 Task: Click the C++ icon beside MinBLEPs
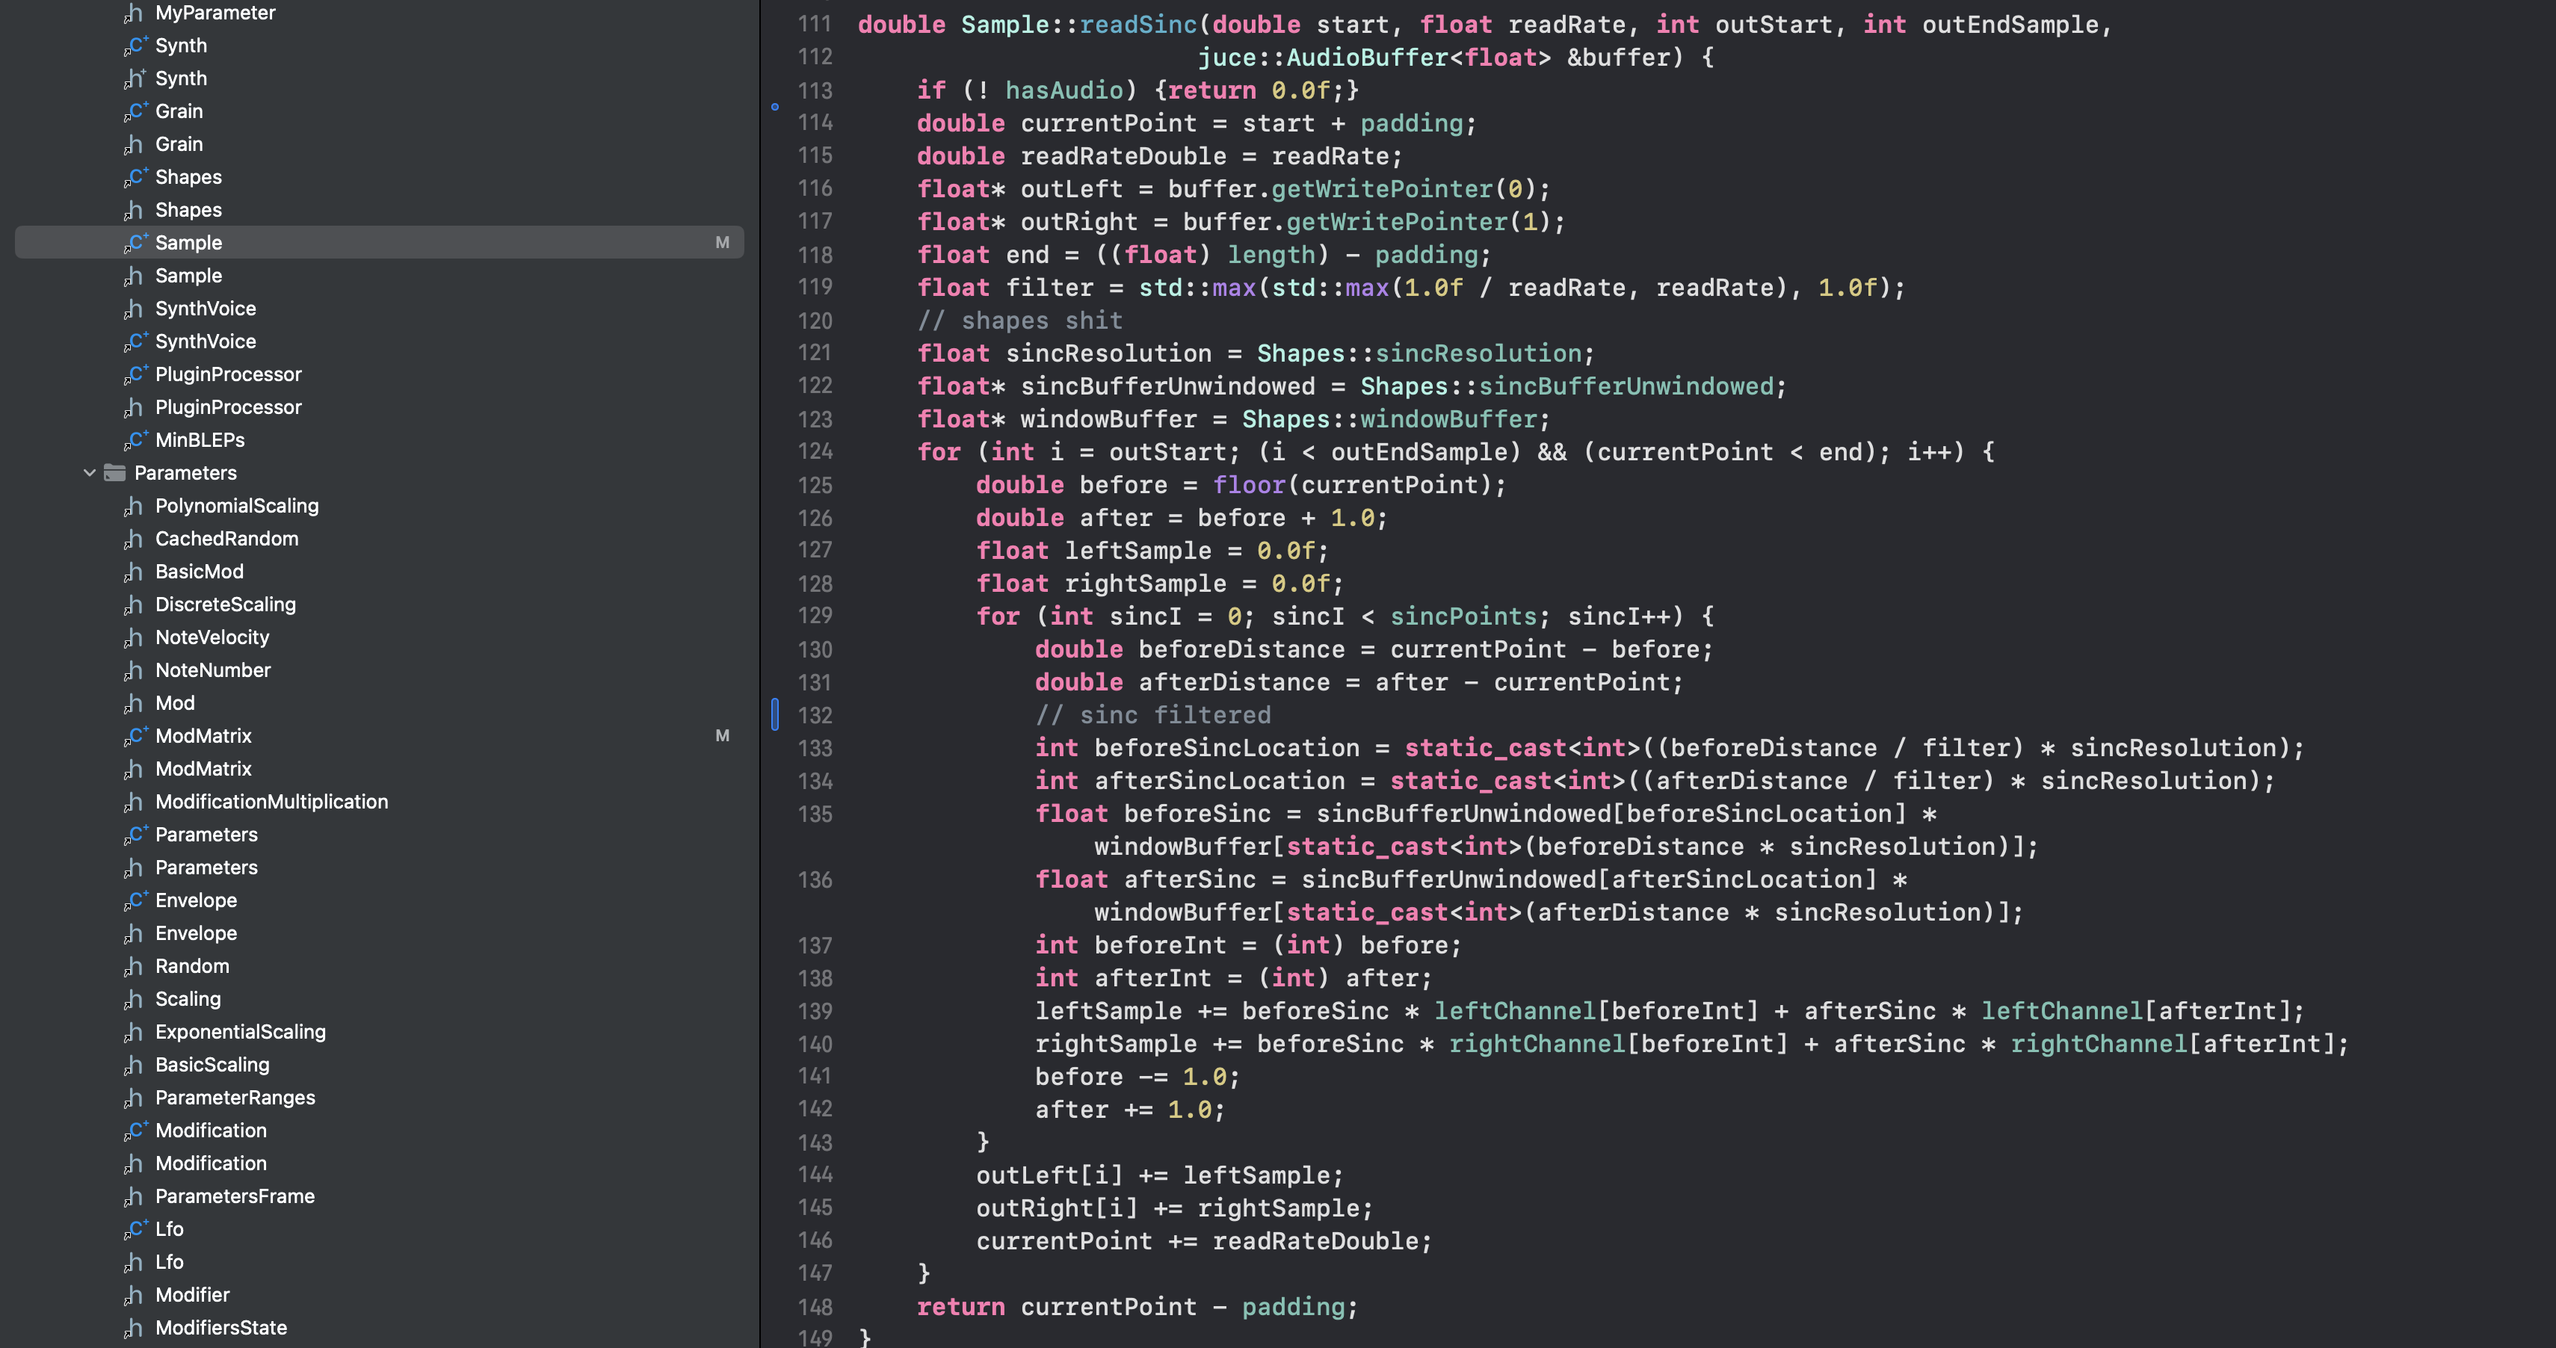[135, 439]
